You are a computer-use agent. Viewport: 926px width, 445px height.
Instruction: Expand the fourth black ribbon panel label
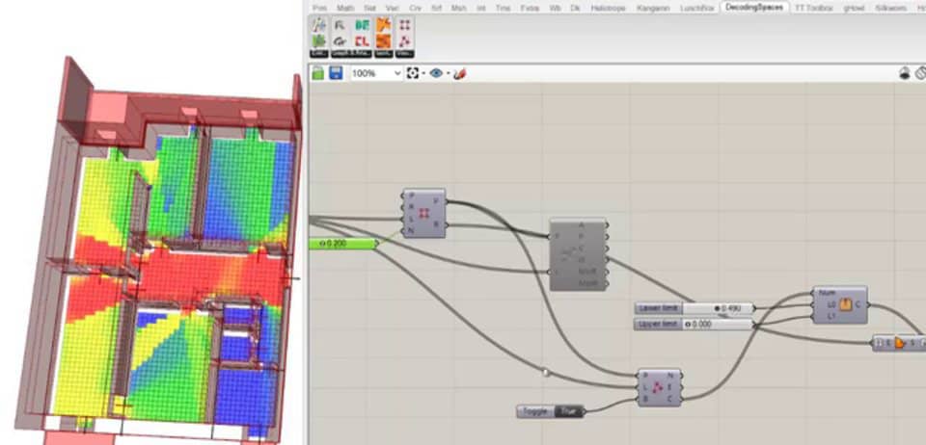[x=404, y=54]
